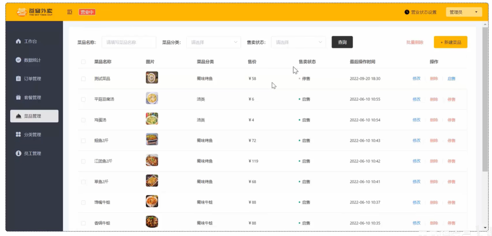Open 数据统计 via its chart icon
492x236 pixels.
19,60
